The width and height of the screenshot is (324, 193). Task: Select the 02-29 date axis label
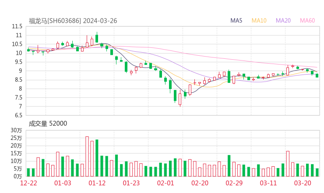tap(234, 183)
